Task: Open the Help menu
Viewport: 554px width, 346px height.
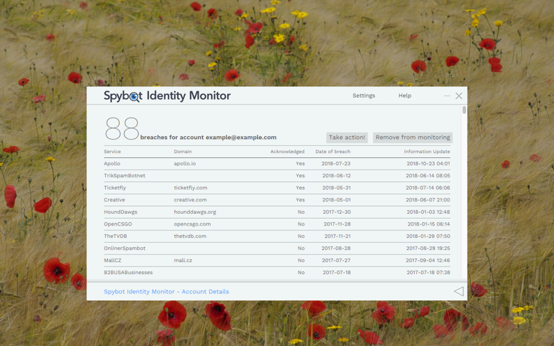Action: (x=404, y=96)
